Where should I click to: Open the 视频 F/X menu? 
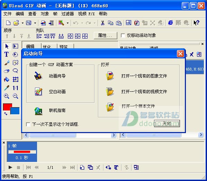pos(86,14)
